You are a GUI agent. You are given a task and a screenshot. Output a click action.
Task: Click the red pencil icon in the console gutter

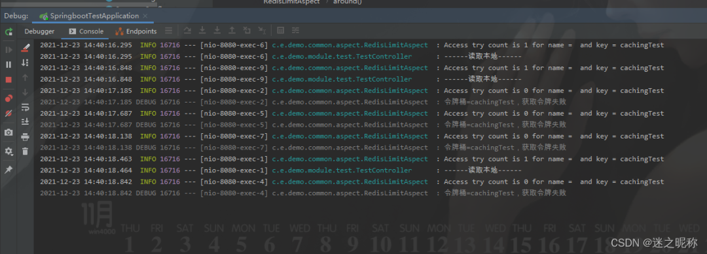(26, 47)
